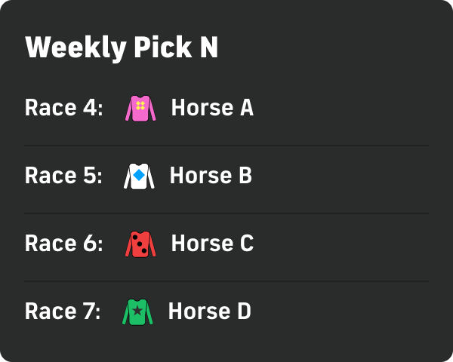Image resolution: width=453 pixels, height=362 pixels.
Task: Select the Horse B pick
Action: click(x=211, y=176)
